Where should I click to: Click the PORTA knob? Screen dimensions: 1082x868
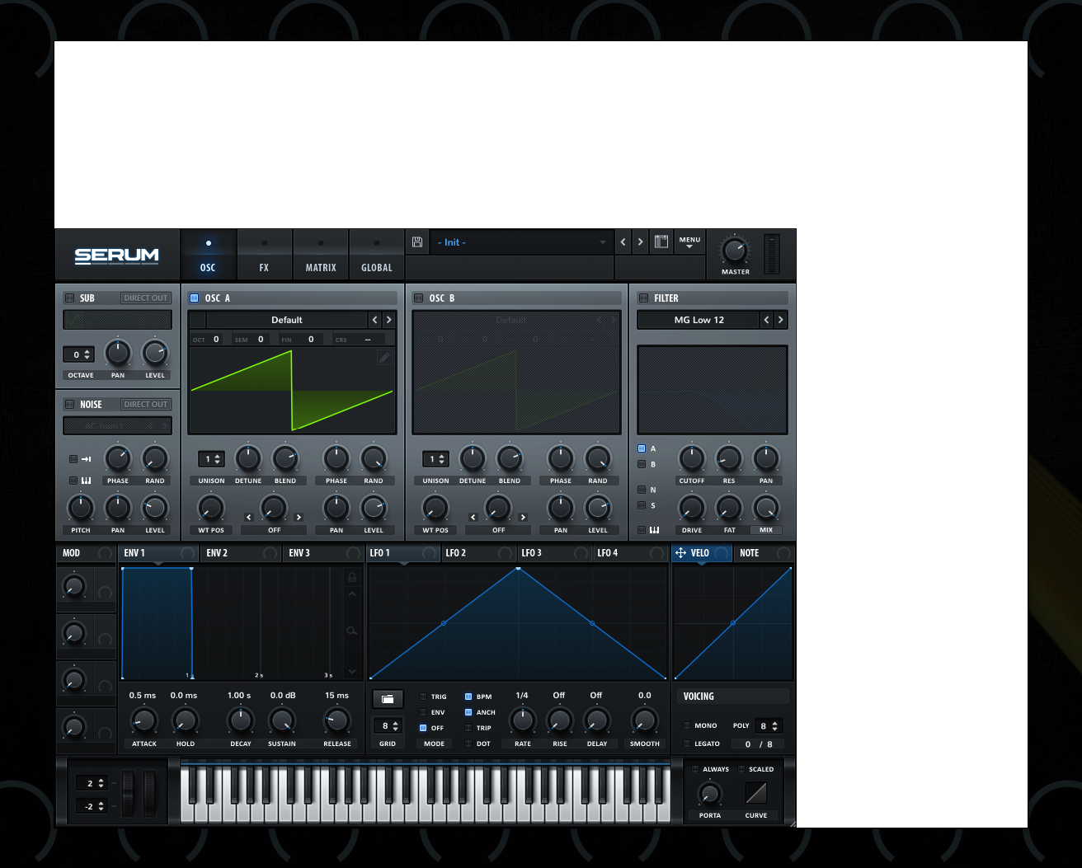[x=709, y=794]
